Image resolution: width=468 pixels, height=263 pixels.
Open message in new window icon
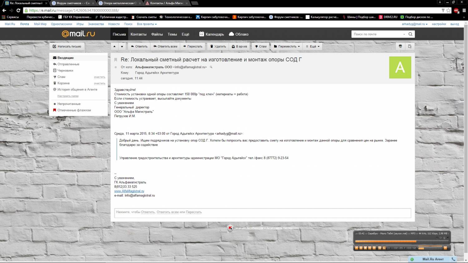point(410,46)
